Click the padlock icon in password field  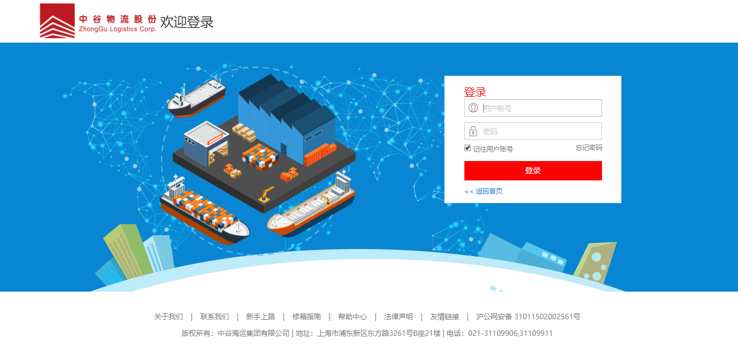coord(473,131)
